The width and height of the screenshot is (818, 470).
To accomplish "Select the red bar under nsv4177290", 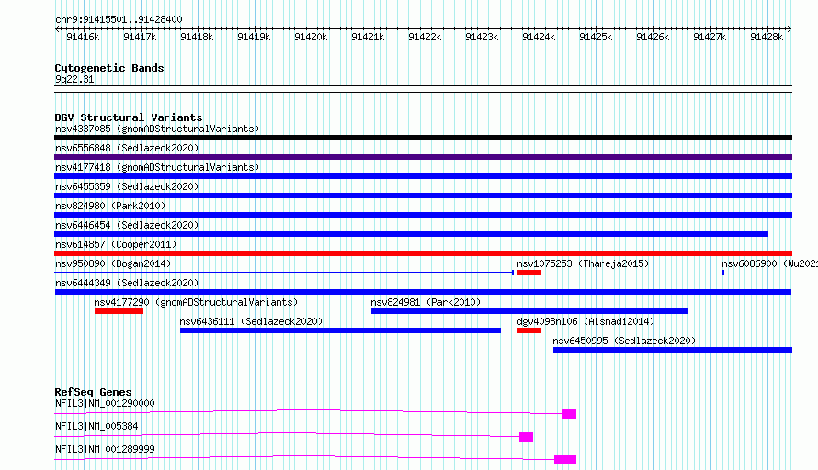I will pyautogui.click(x=119, y=311).
